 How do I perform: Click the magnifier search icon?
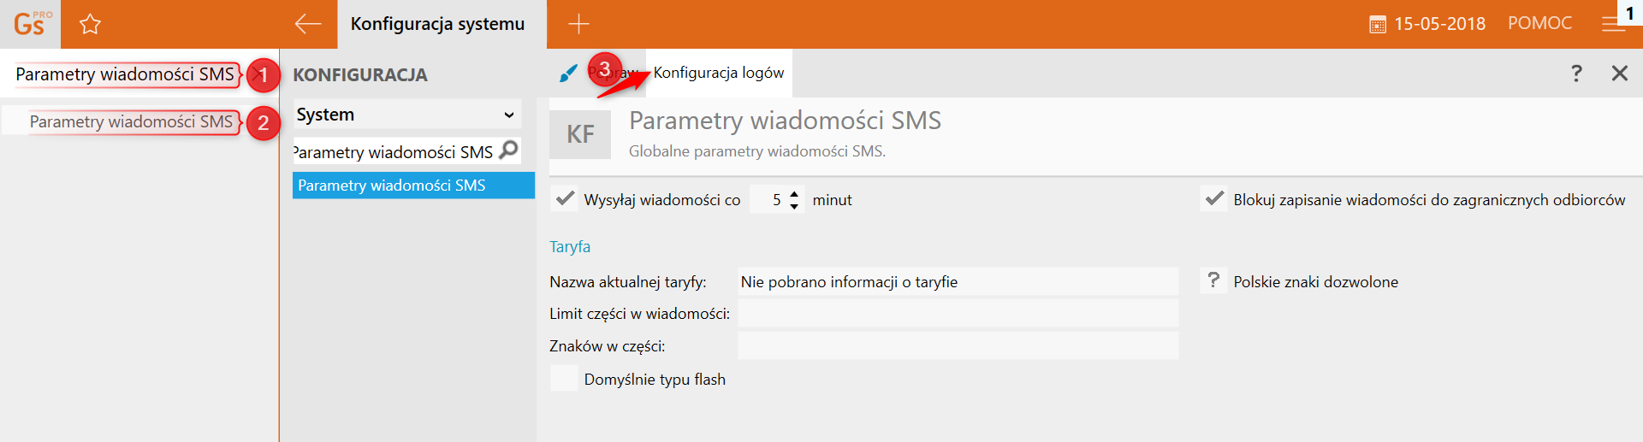coord(508,150)
